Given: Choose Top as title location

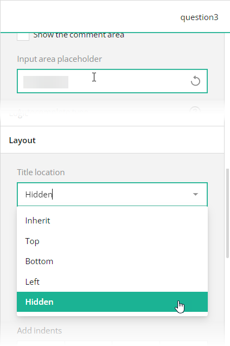Looking at the screenshot, I should click(112, 241).
